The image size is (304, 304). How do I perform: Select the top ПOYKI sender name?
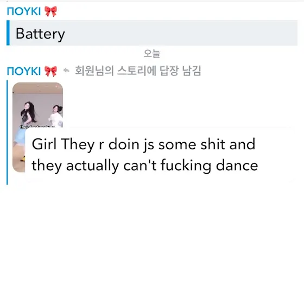24,11
